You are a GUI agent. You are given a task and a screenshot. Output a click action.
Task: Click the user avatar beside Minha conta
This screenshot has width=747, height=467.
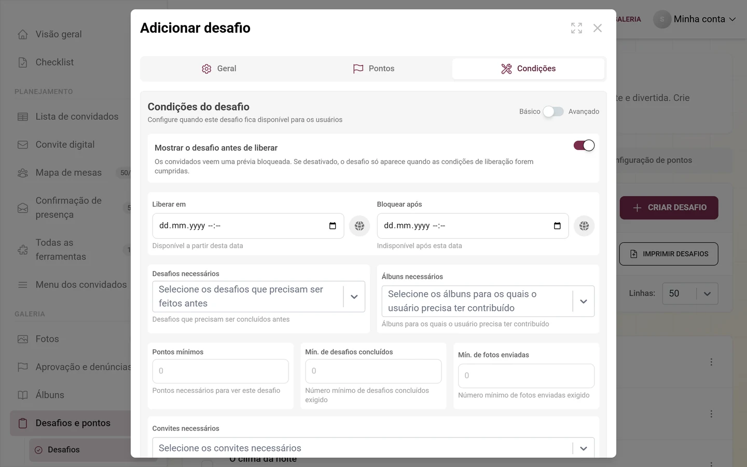point(662,19)
